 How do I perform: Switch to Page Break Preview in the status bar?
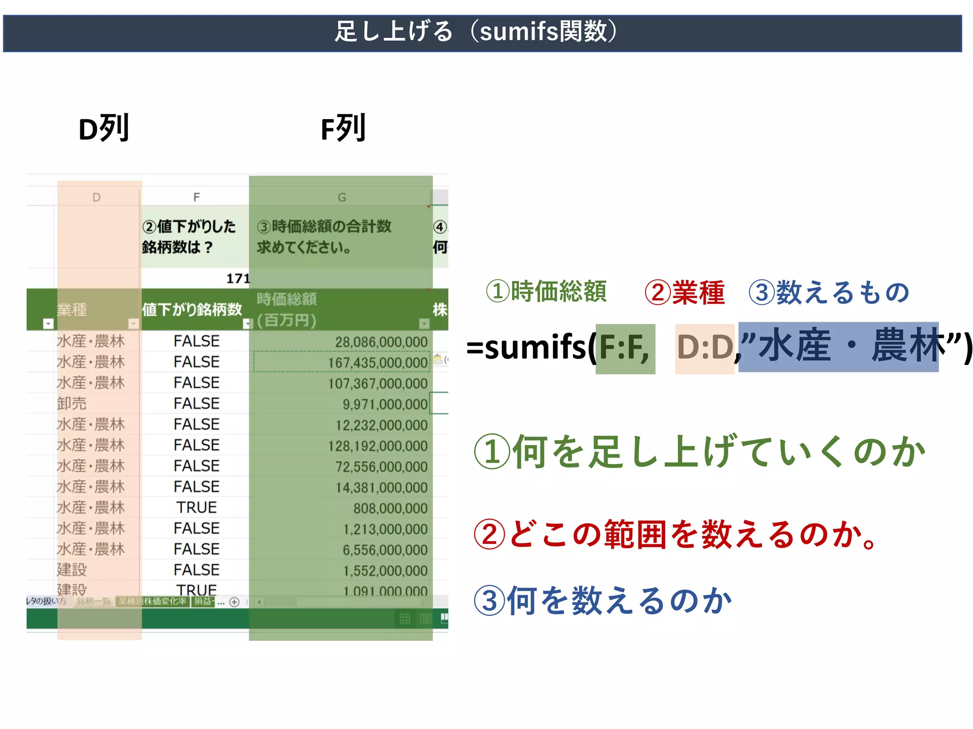point(444,618)
